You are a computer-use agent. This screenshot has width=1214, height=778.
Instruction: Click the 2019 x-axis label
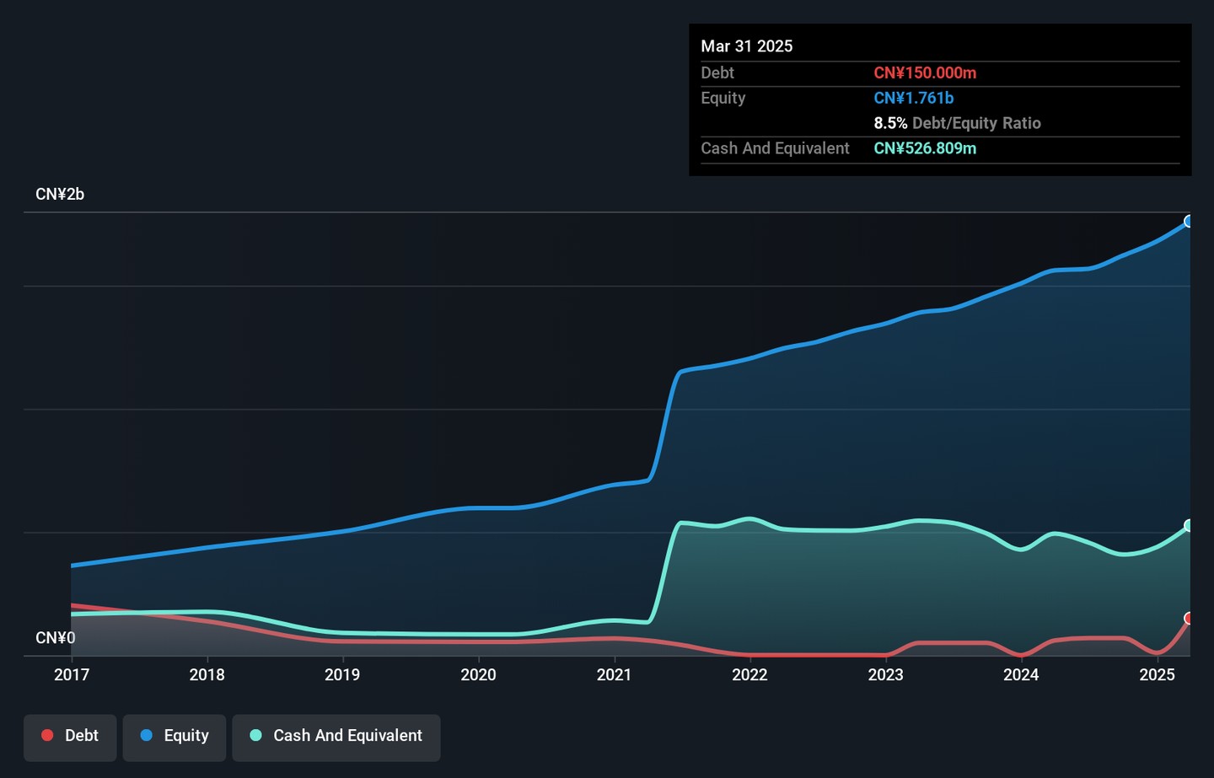(x=342, y=675)
